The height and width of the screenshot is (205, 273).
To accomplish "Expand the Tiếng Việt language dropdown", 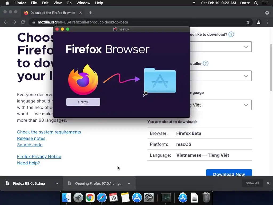I will pyautogui.click(x=221, y=105).
